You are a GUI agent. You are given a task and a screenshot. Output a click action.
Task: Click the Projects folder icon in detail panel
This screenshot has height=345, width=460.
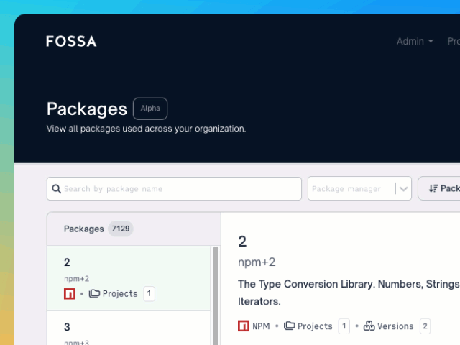(x=290, y=326)
